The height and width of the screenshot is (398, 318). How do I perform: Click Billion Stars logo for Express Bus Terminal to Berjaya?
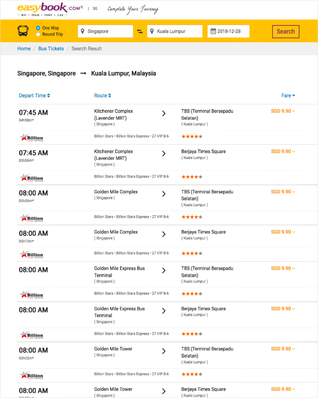[31, 335]
